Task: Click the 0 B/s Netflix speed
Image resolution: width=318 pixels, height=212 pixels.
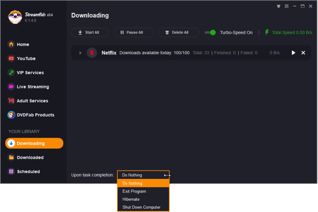Action: [275, 53]
